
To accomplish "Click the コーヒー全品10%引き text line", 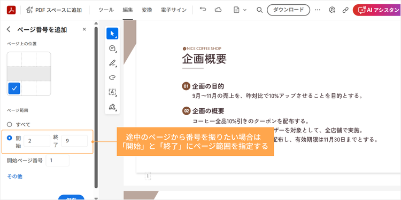I will [x=251, y=121].
